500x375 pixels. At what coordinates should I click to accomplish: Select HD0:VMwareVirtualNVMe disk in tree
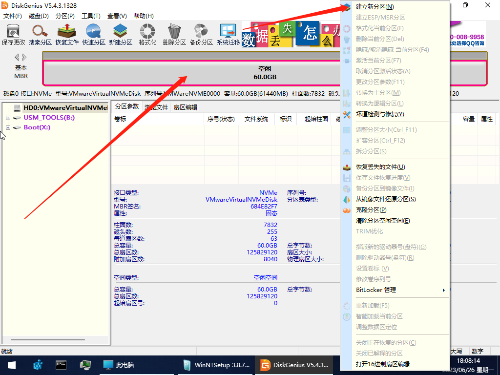coord(65,108)
